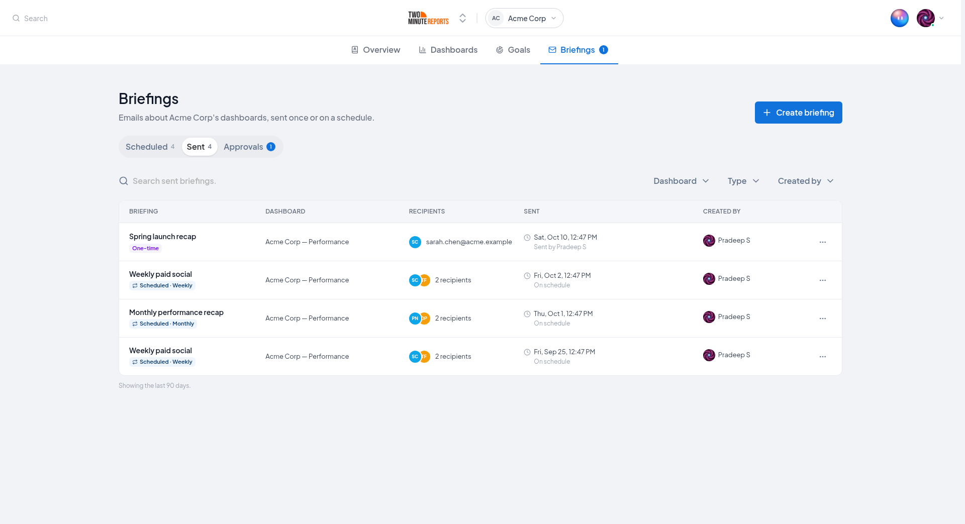Click clock icon beside Fri, Oct 2
965x524 pixels.
[x=527, y=276]
